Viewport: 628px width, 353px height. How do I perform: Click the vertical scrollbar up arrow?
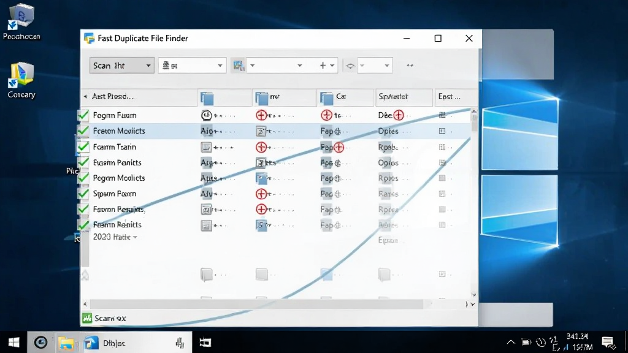(474, 112)
